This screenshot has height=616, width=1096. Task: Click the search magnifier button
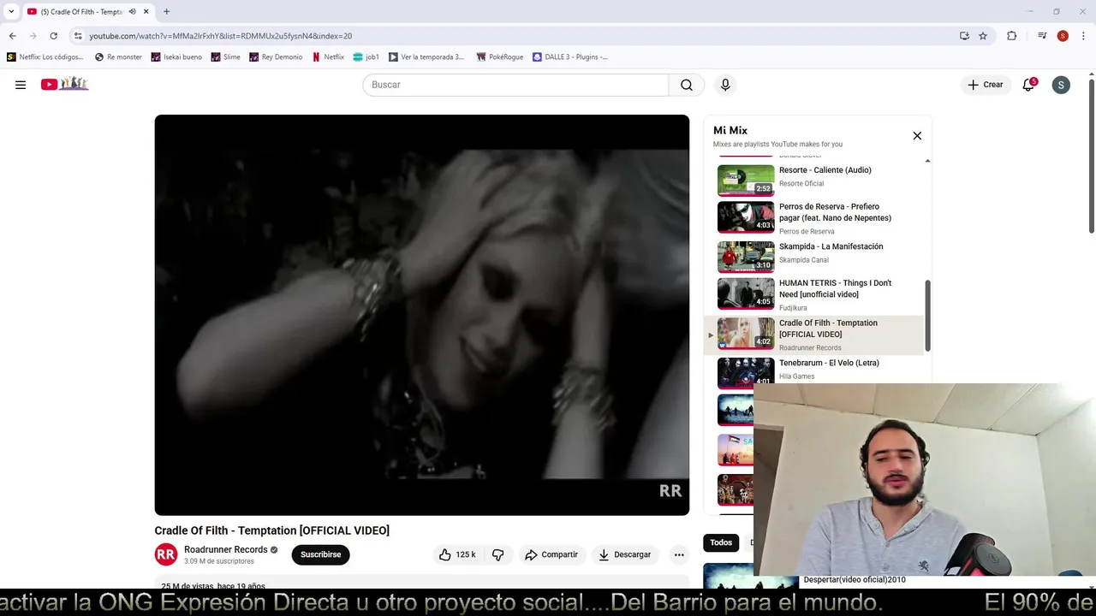(687, 85)
